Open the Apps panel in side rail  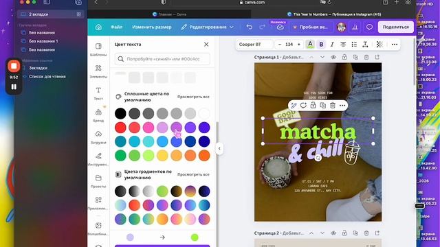point(98,203)
